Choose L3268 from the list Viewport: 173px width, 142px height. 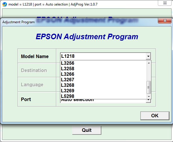point(104,85)
